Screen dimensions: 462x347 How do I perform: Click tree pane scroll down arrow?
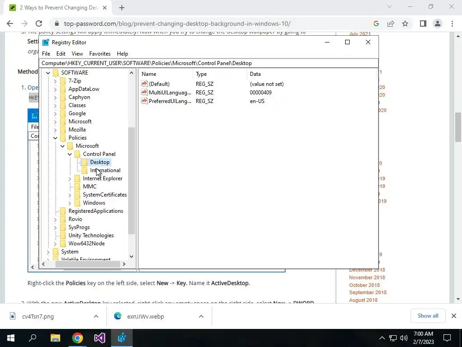131,257
